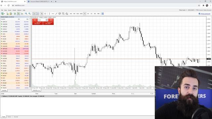The height and width of the screenshot is (119, 212).
Task: Switch the chart to line chart style
Action: click(x=22, y=14)
